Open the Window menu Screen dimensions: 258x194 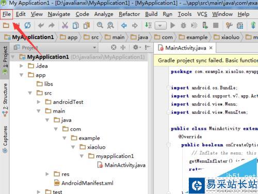222,14
